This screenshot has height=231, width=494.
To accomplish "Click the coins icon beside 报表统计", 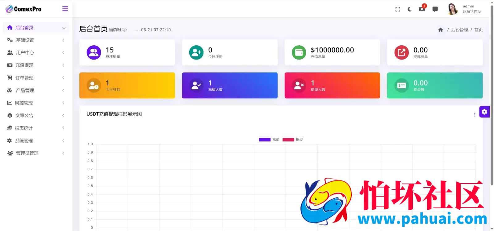I will tap(10, 128).
